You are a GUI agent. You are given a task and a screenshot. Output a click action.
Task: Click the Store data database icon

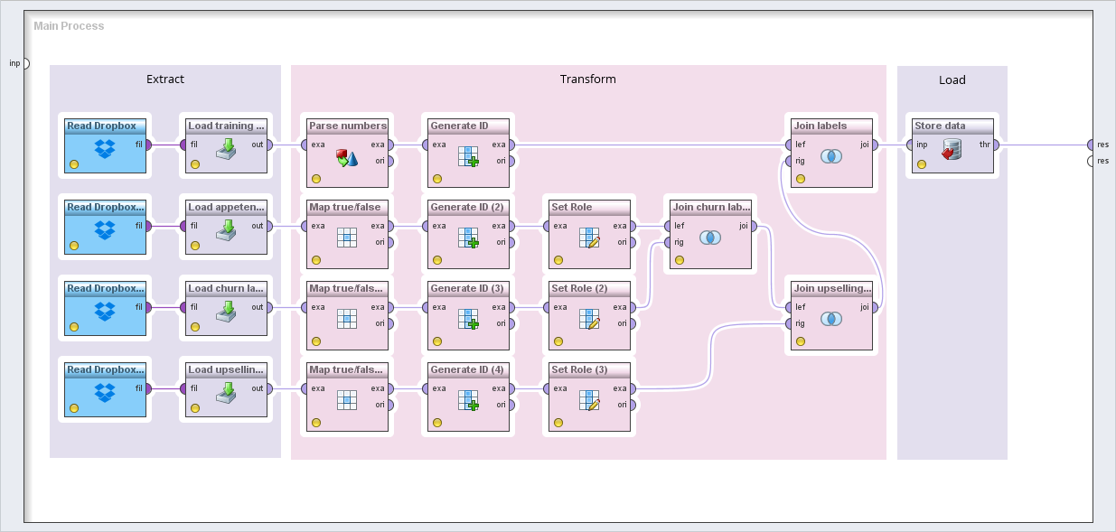pyautogui.click(x=952, y=150)
